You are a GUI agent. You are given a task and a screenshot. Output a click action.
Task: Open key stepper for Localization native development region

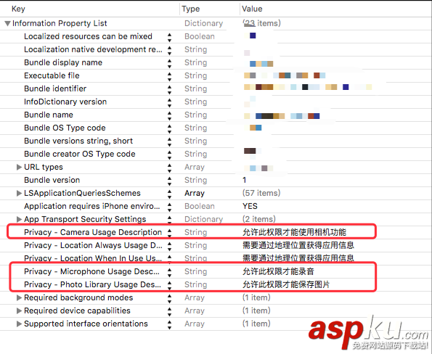click(169, 50)
